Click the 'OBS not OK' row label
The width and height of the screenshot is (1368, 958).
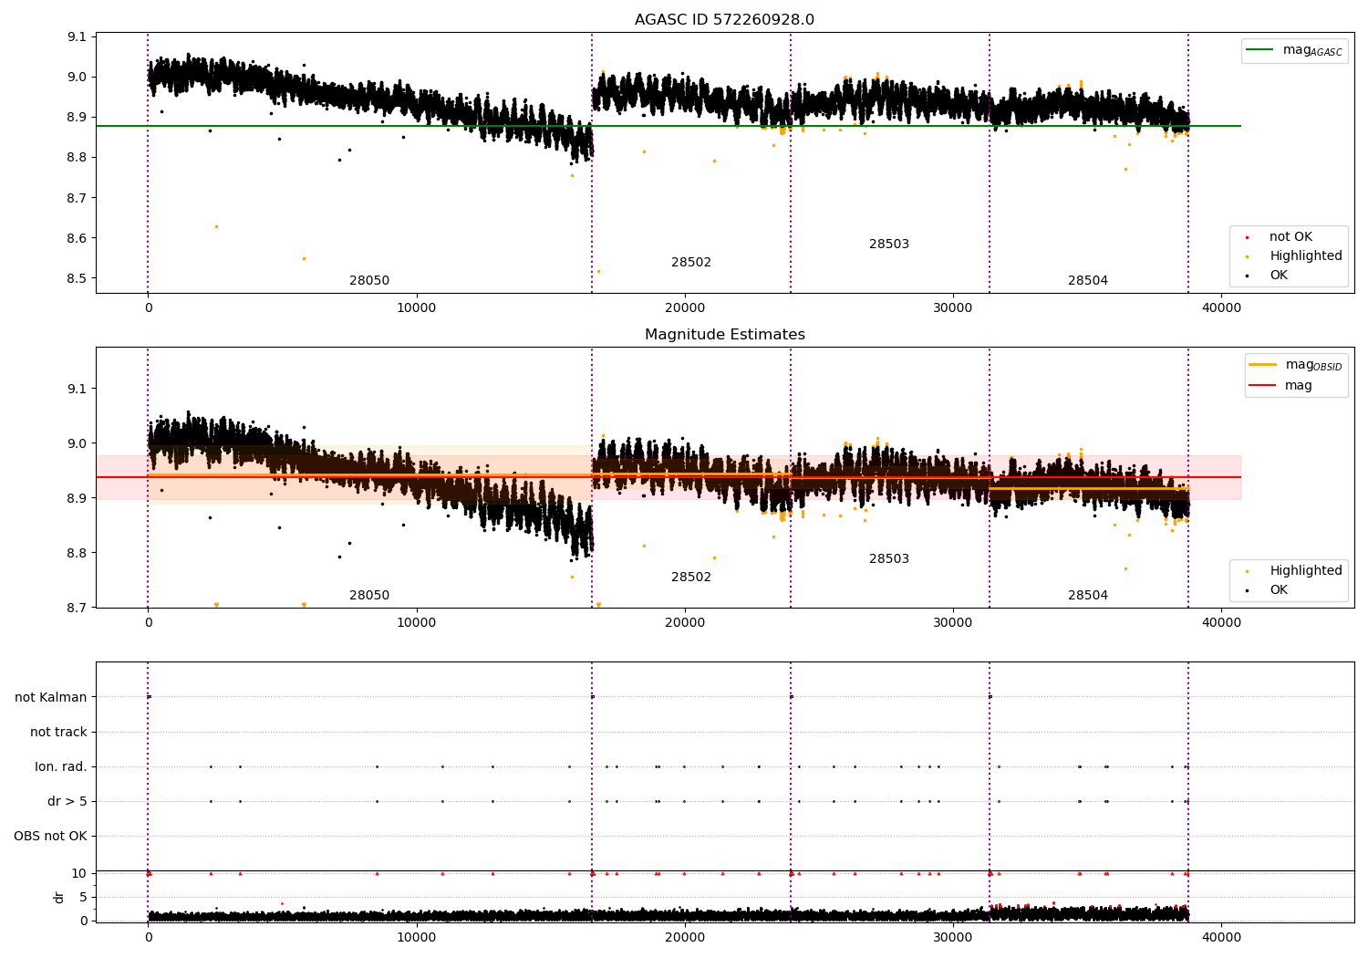pos(50,836)
